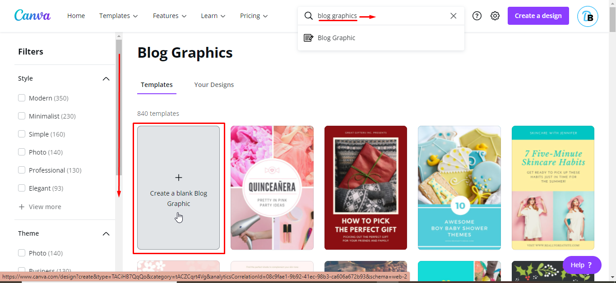Switch to the Your Designs tab

(x=214, y=85)
